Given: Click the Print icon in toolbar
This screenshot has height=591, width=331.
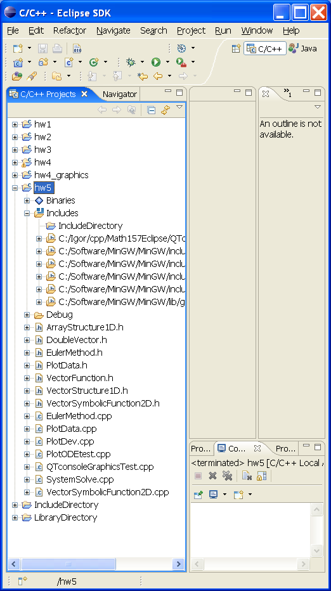Looking at the screenshot, I should (x=57, y=48).
